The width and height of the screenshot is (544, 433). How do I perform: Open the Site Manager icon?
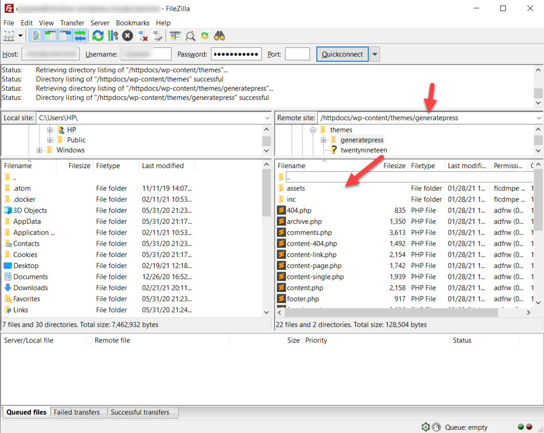9,36
